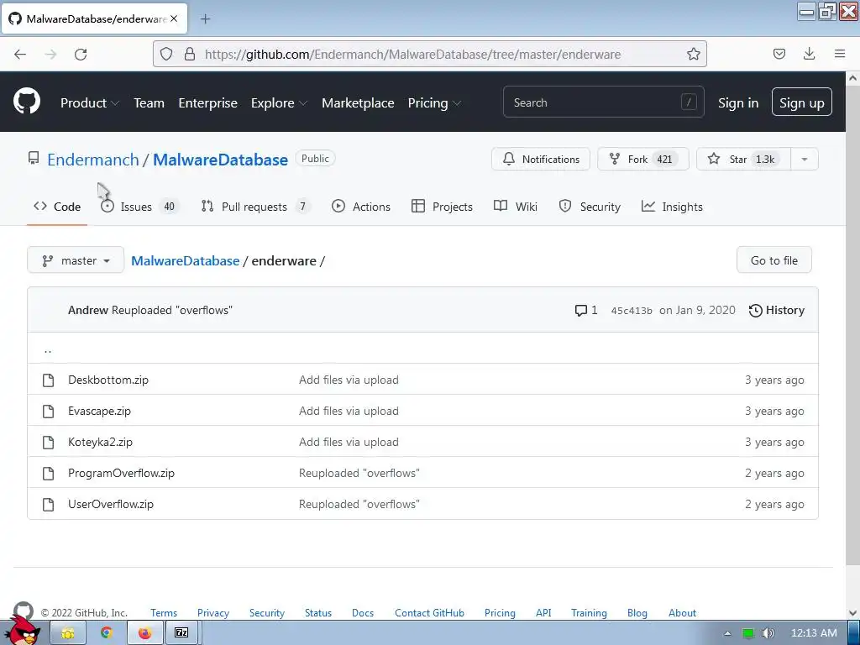Screen dimensions: 860x645
Task: Click the GitHub Octocat logo in header
Action: pyautogui.click(x=27, y=102)
